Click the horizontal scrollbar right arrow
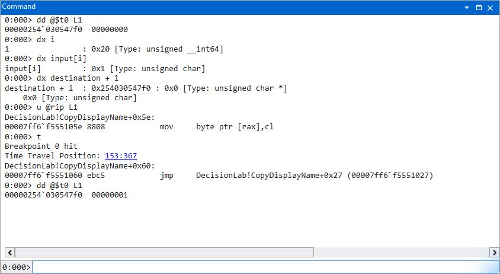This screenshot has height=274, width=500. (494, 252)
